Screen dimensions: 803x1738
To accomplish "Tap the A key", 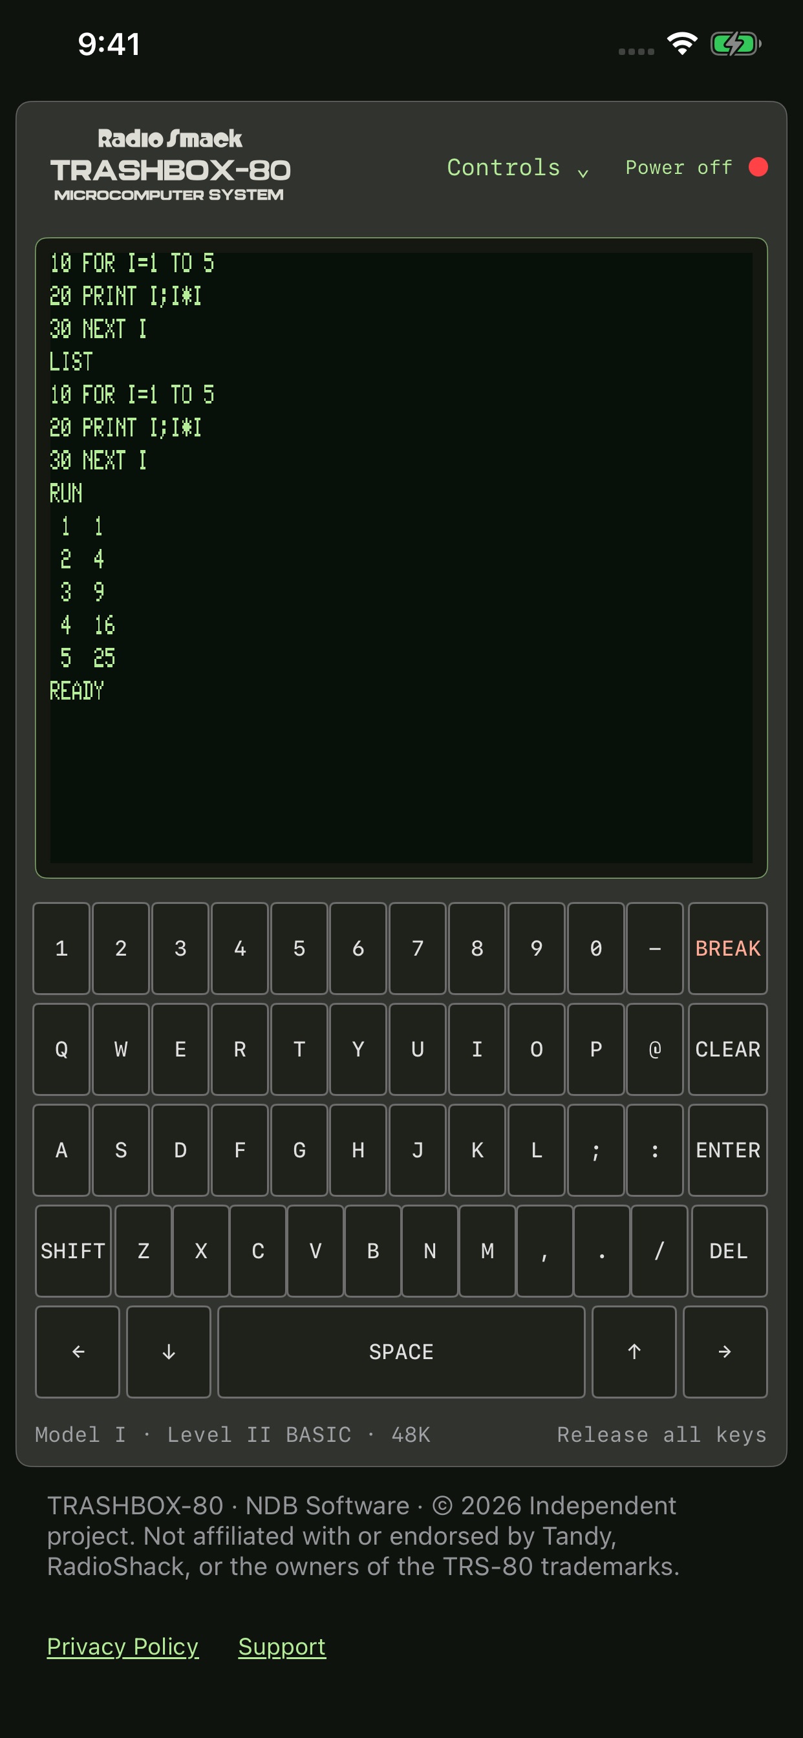I will coord(61,1150).
